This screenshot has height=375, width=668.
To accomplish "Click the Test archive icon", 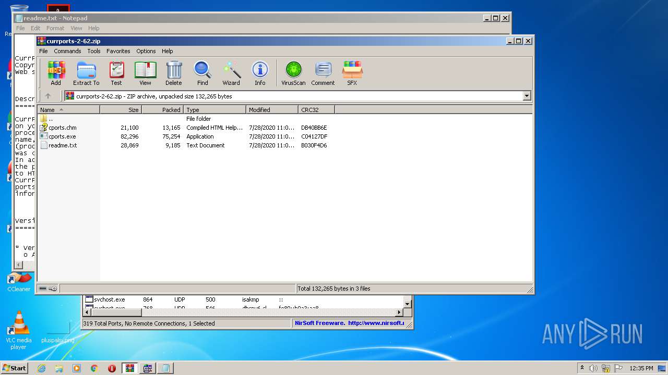I will tap(116, 73).
